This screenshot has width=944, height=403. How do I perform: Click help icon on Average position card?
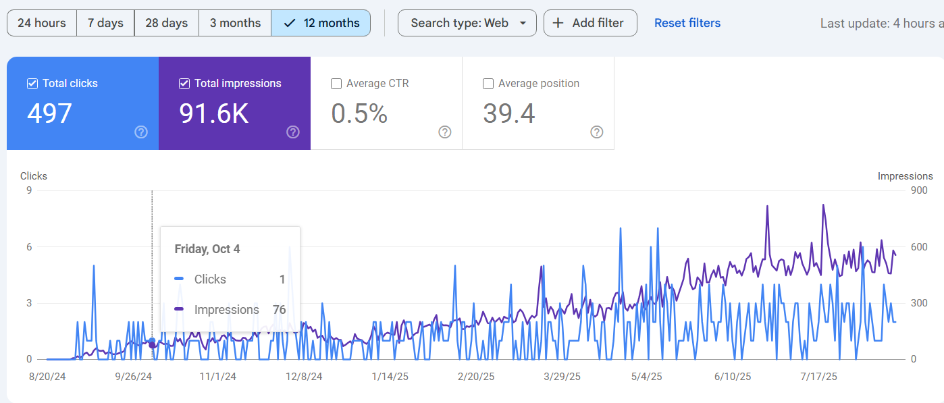pyautogui.click(x=597, y=132)
